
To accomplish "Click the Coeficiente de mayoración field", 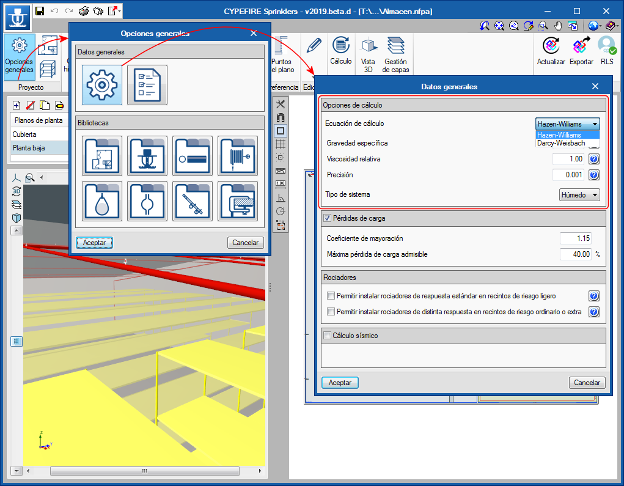I will [x=576, y=238].
